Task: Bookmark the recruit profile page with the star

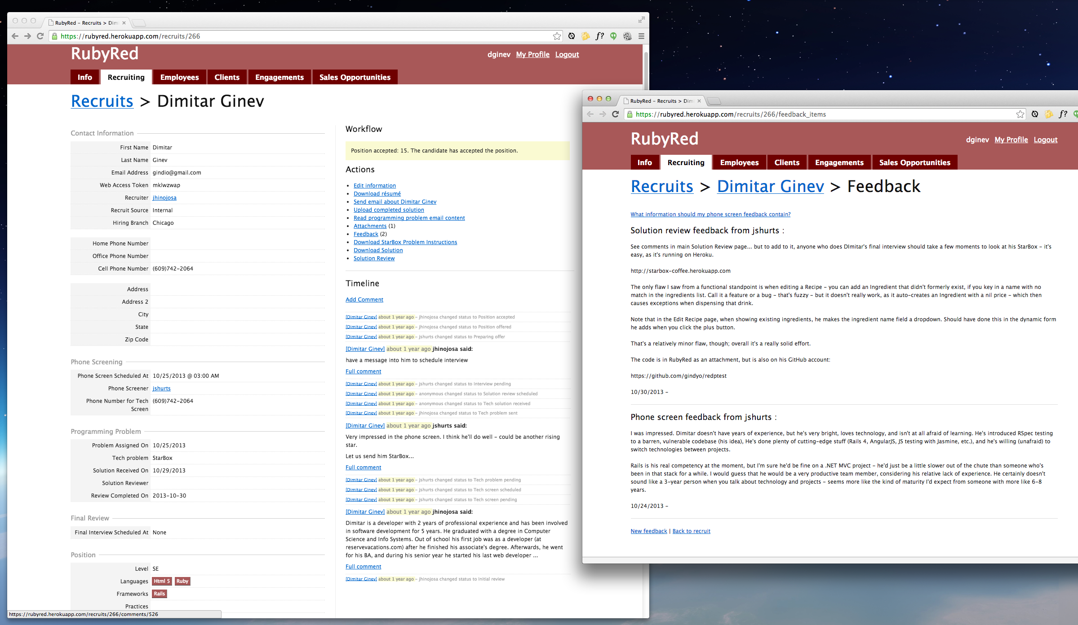Action: click(x=557, y=36)
